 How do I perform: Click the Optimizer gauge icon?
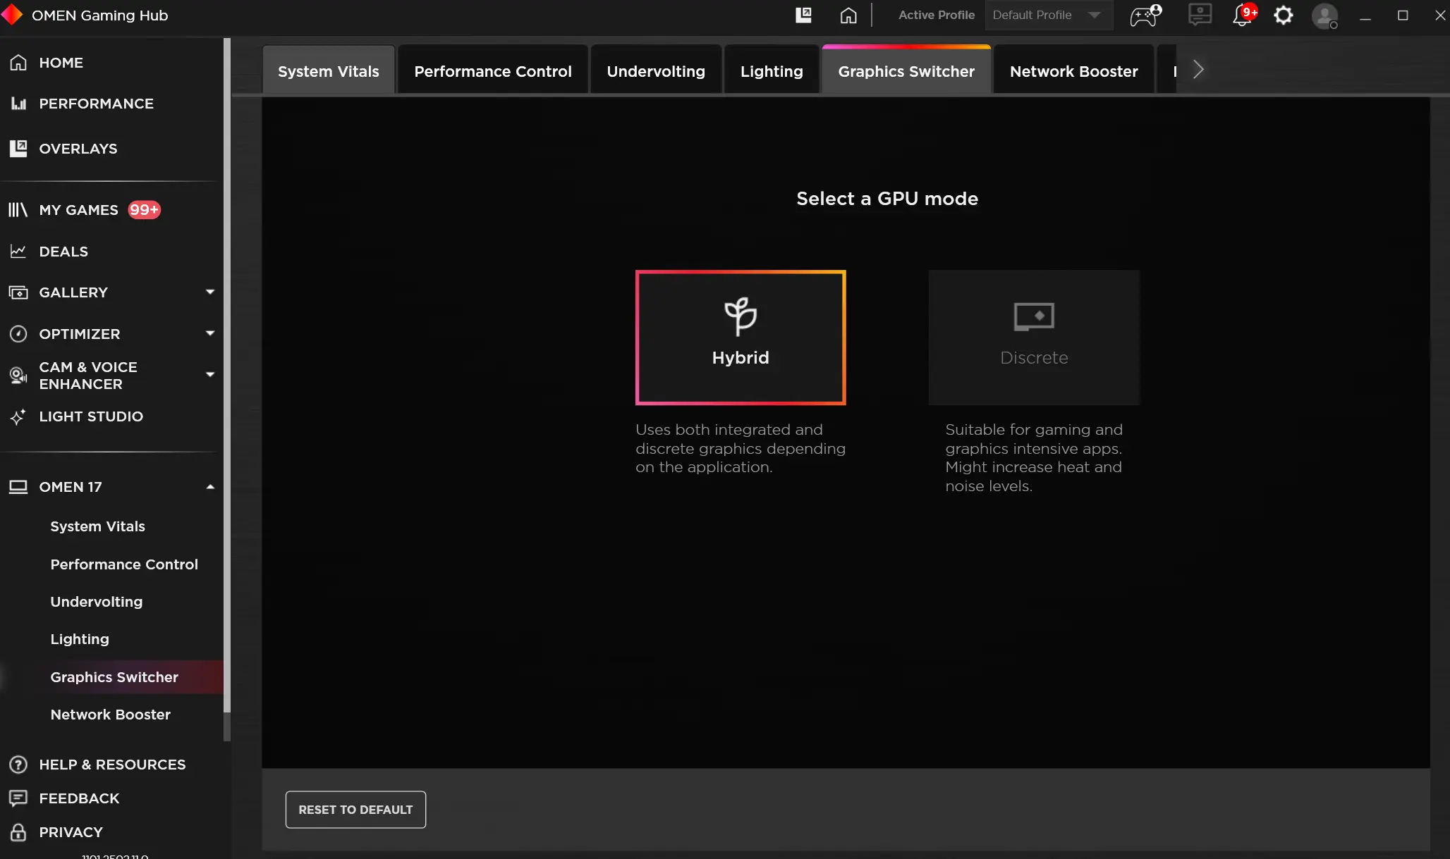coord(18,333)
